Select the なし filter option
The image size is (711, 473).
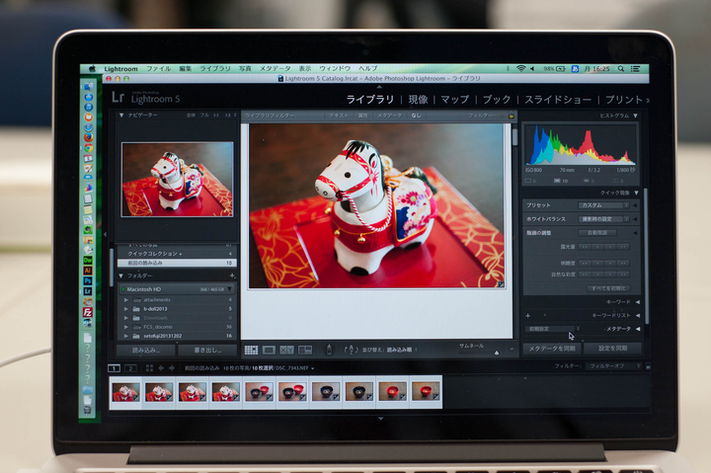click(417, 116)
